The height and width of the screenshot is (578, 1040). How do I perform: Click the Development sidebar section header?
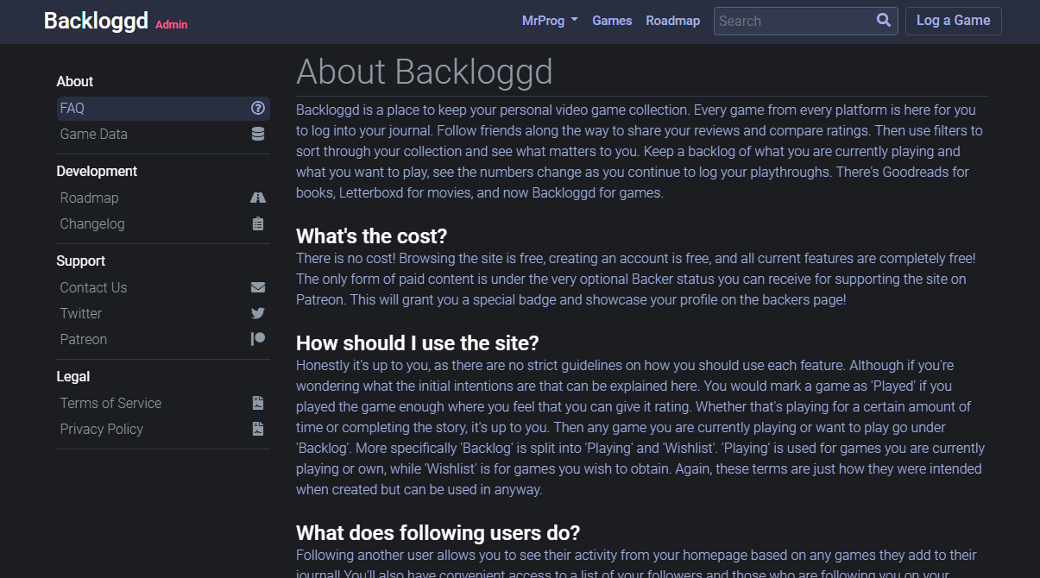point(97,171)
